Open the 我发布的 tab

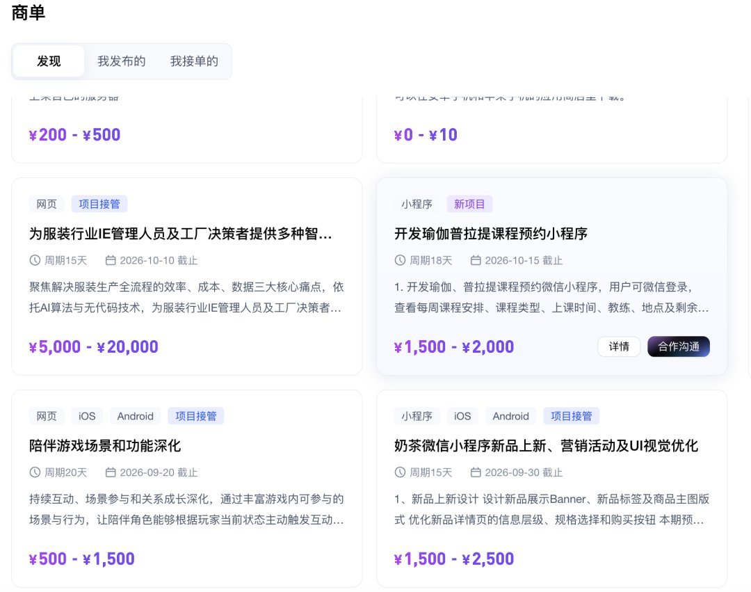click(x=121, y=61)
